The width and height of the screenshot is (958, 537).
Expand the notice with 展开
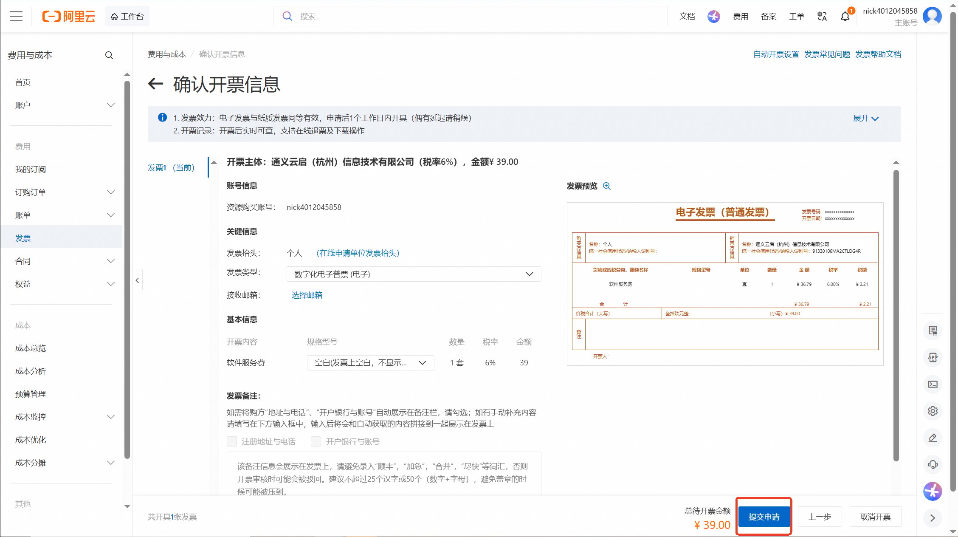(x=865, y=118)
